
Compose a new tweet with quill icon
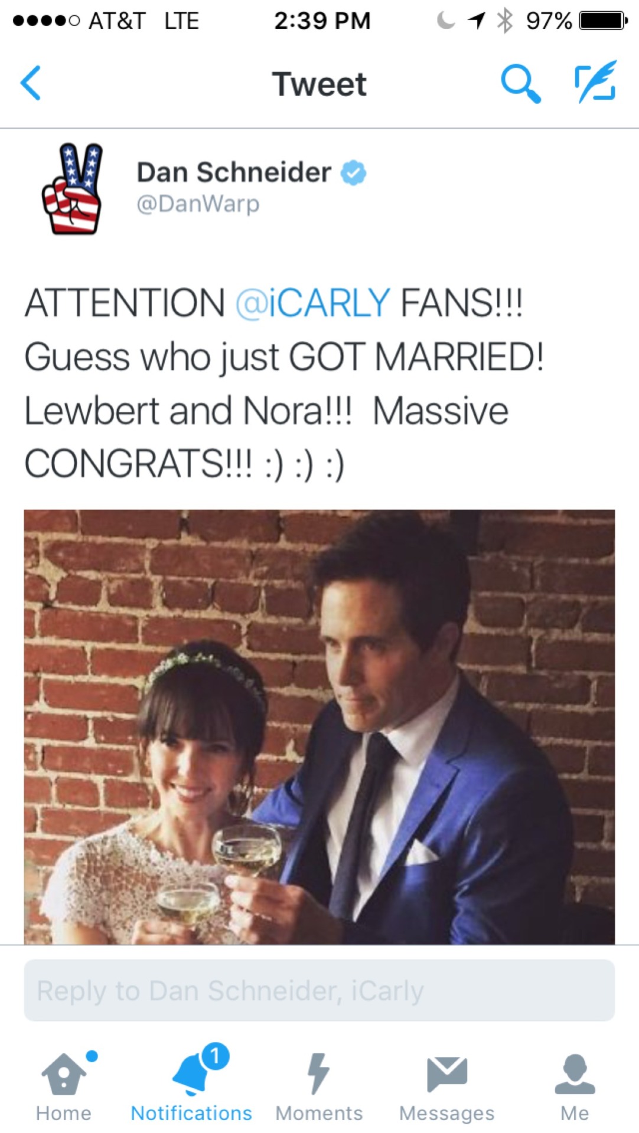pyautogui.click(x=595, y=81)
